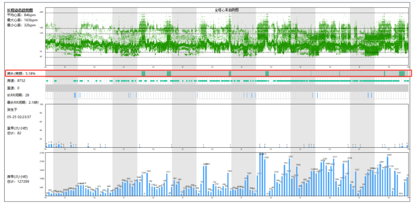Select the 长程动态趋势图 heading
Viewport: 416px width, 204px height.
coord(20,10)
